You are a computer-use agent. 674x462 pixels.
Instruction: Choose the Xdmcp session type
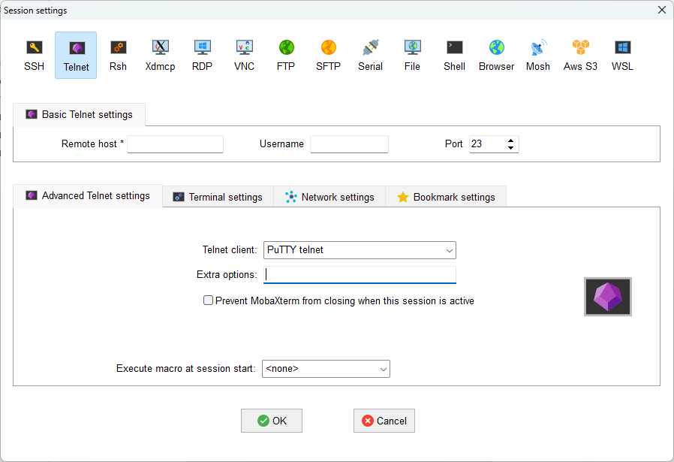tap(160, 55)
